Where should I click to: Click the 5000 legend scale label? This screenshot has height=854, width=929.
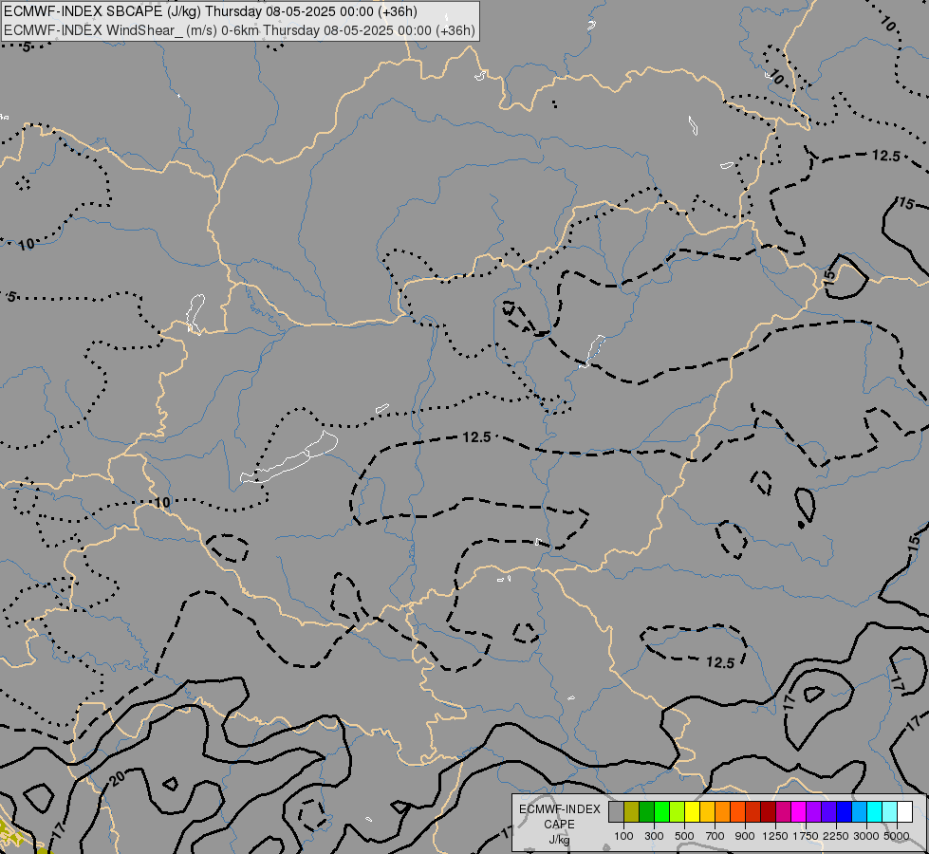tap(897, 836)
